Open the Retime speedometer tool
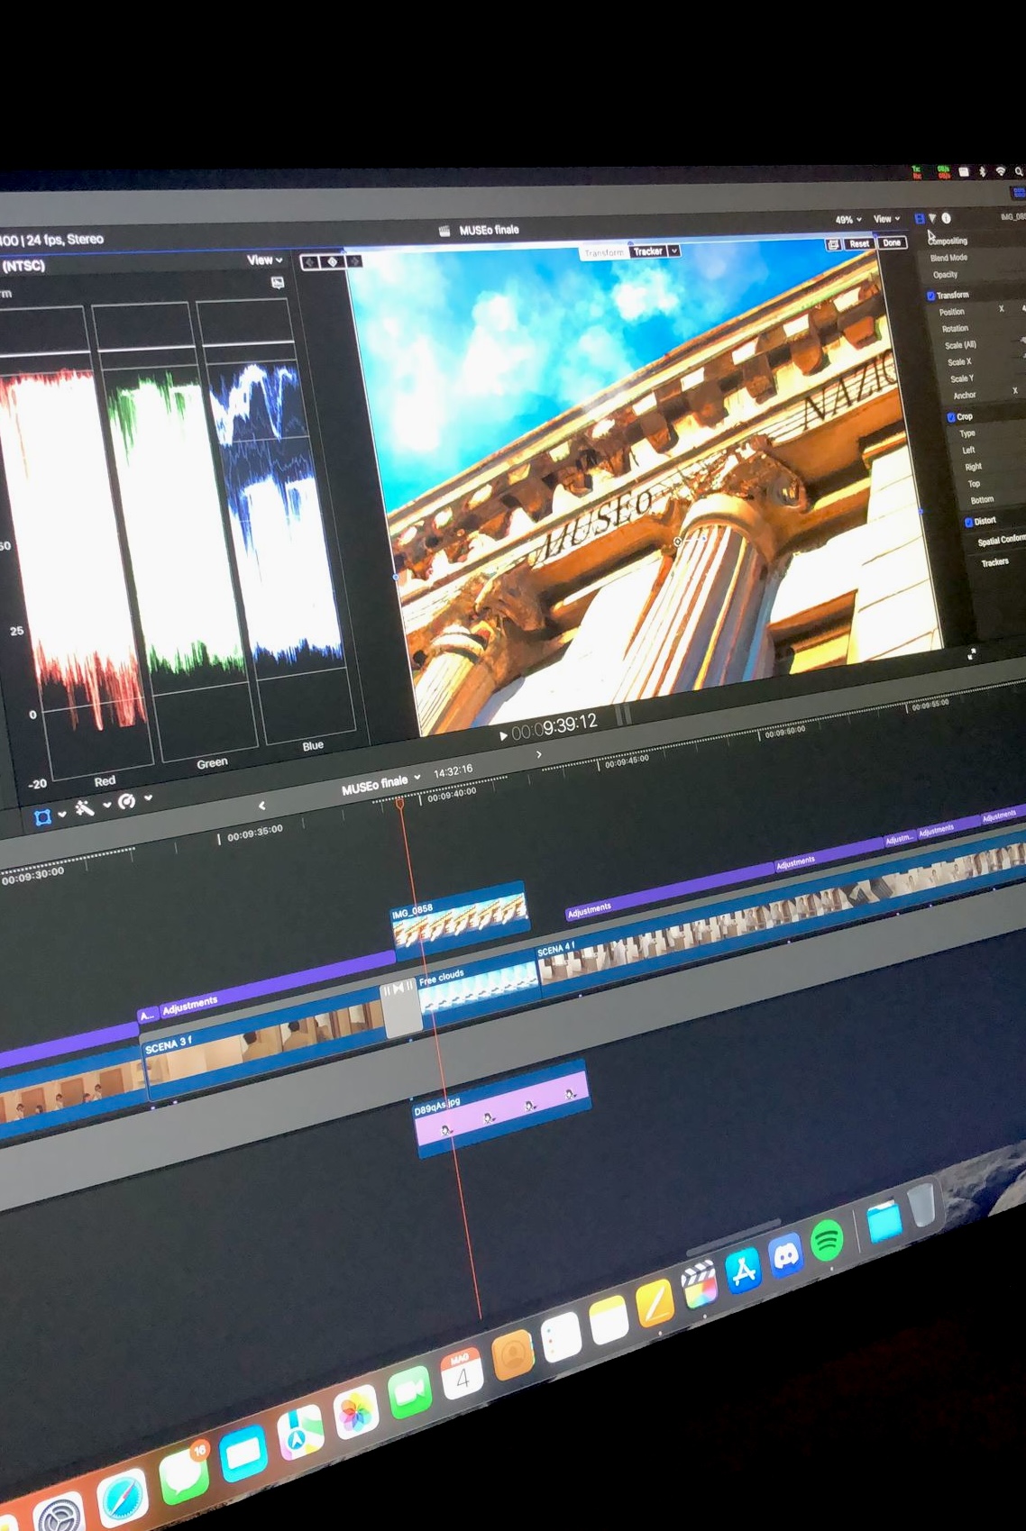Screen dimensions: 1026x1531 coord(127,801)
